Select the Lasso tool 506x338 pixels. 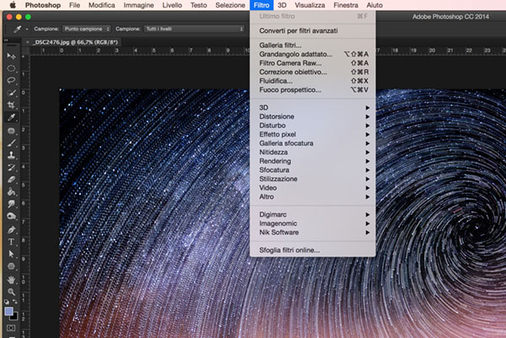tap(11, 80)
